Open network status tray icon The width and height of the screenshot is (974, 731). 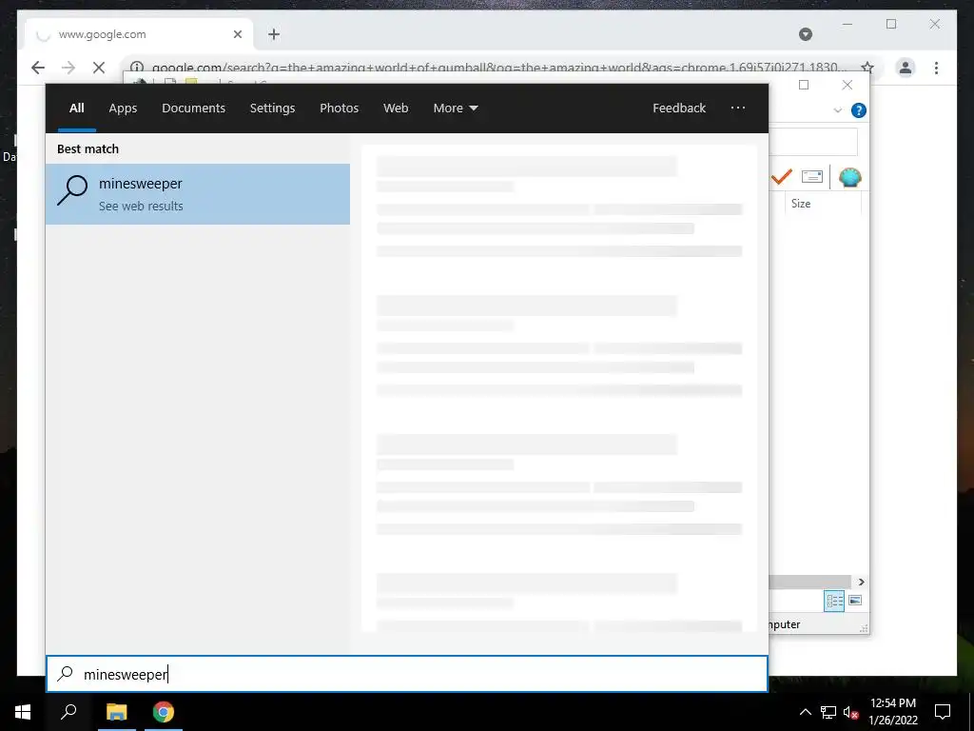828,712
